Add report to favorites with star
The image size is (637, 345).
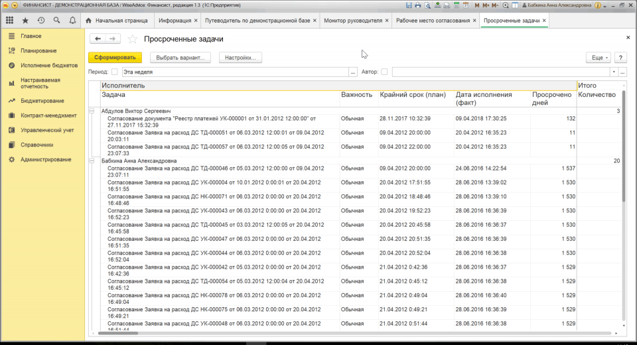133,39
